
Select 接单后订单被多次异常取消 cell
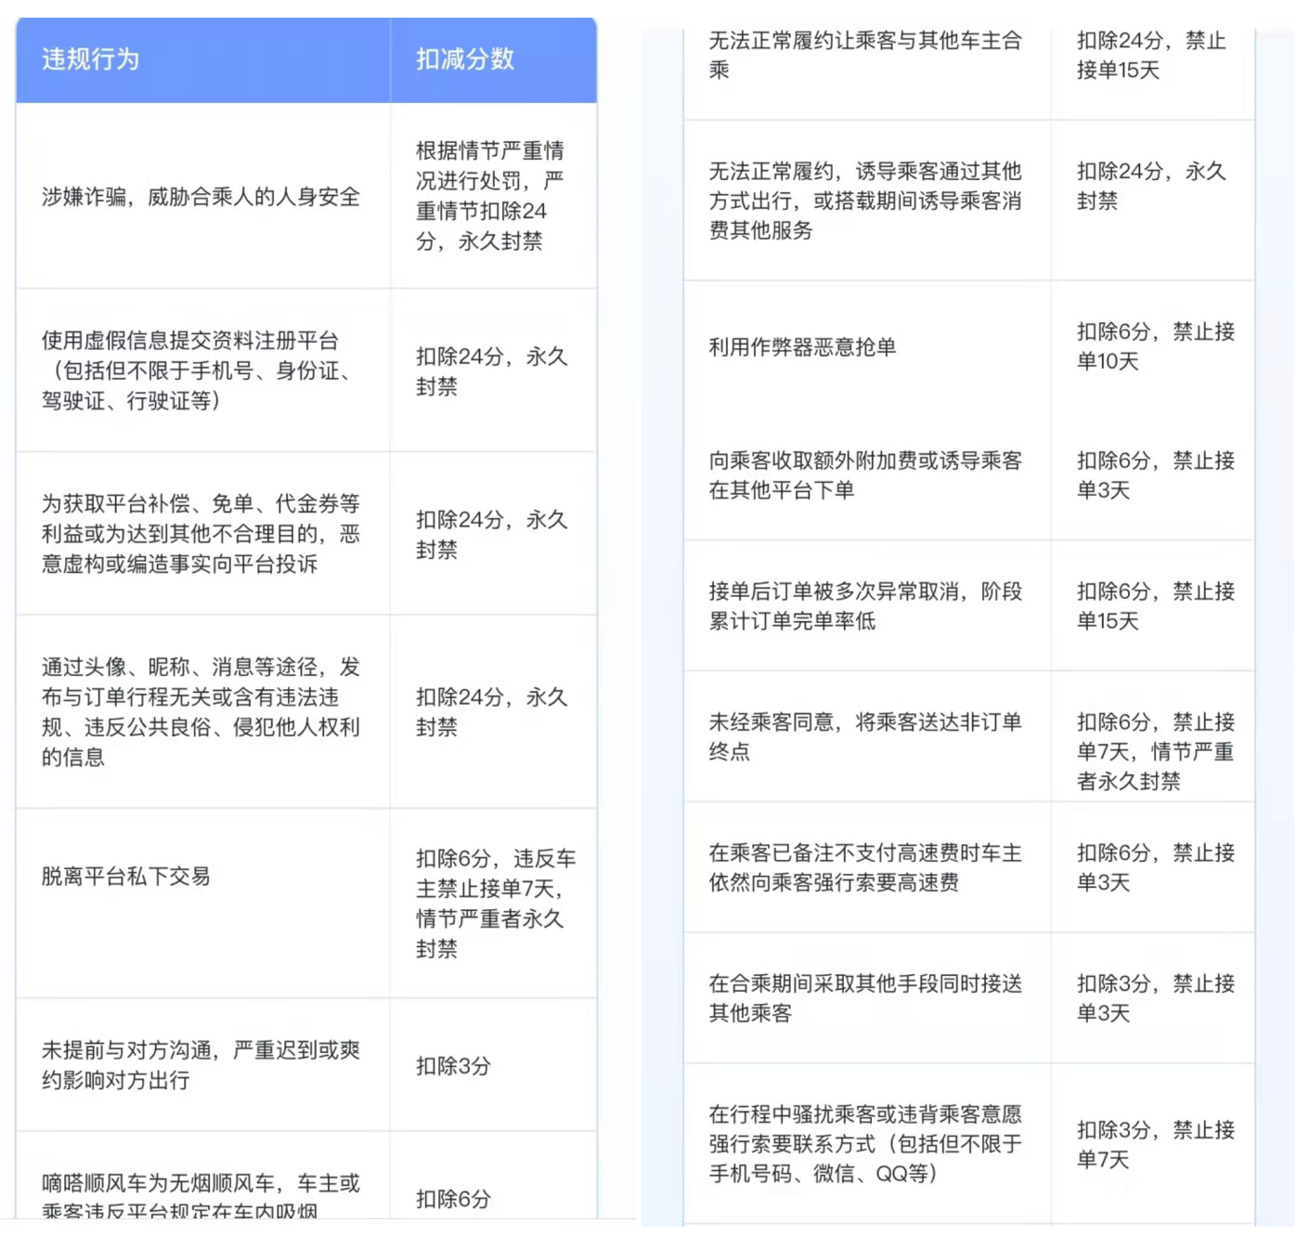pyautogui.click(x=867, y=606)
